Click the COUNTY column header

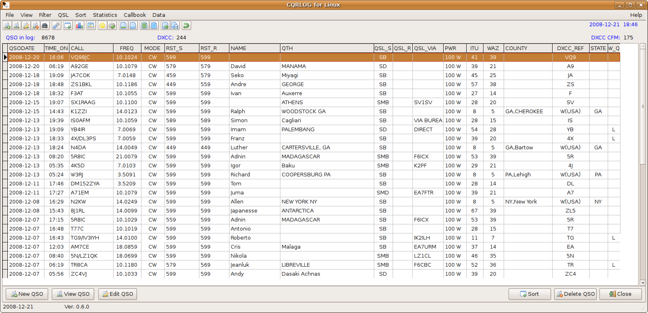tap(528, 48)
